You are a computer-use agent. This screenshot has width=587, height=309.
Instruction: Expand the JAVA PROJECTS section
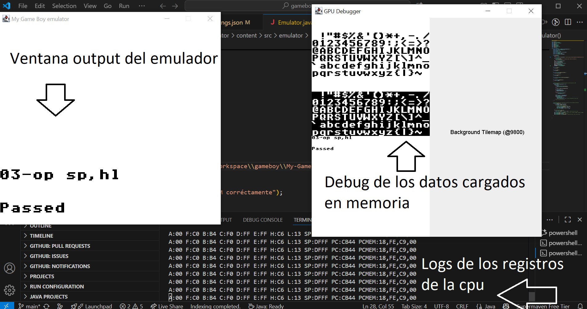48,297
